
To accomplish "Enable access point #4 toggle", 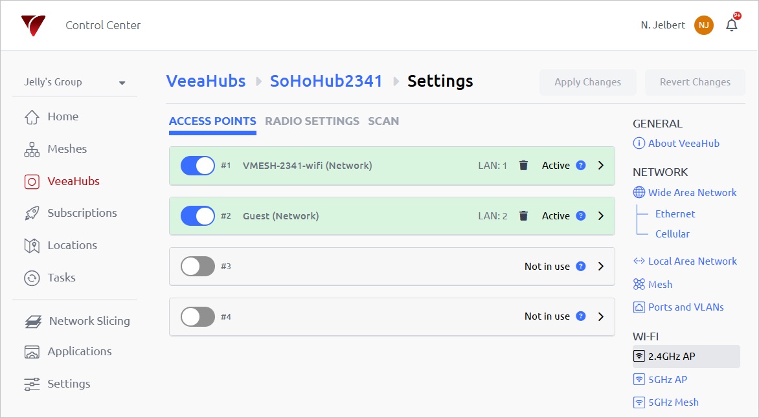I will pyautogui.click(x=198, y=316).
